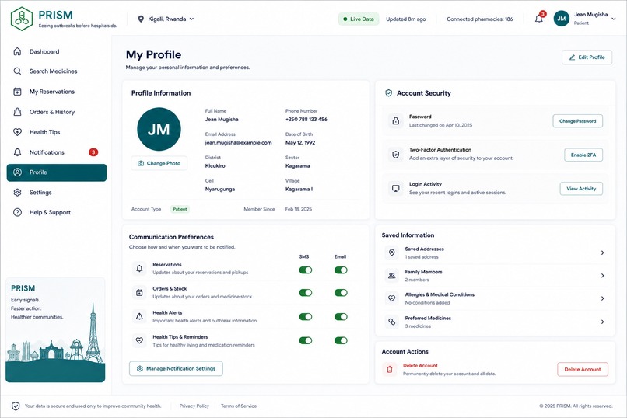
Task: Click the Family Members people icon
Action: coord(392,276)
